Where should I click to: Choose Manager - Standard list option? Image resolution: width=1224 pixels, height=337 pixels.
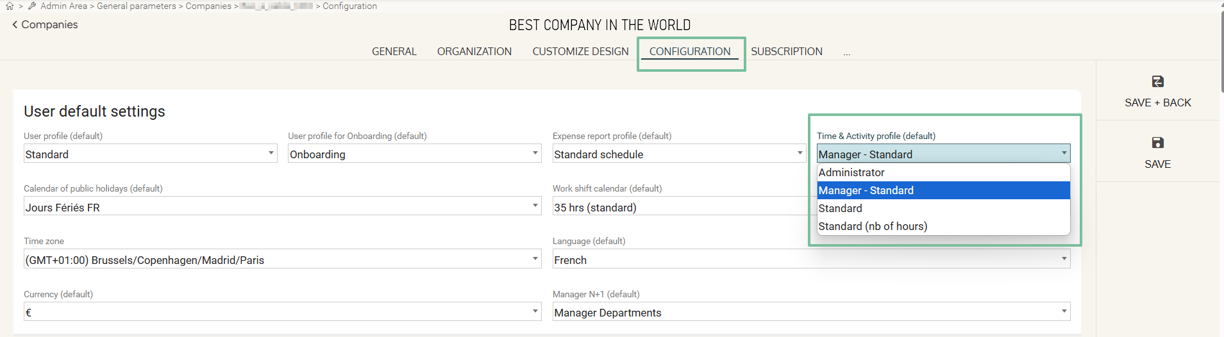click(944, 190)
